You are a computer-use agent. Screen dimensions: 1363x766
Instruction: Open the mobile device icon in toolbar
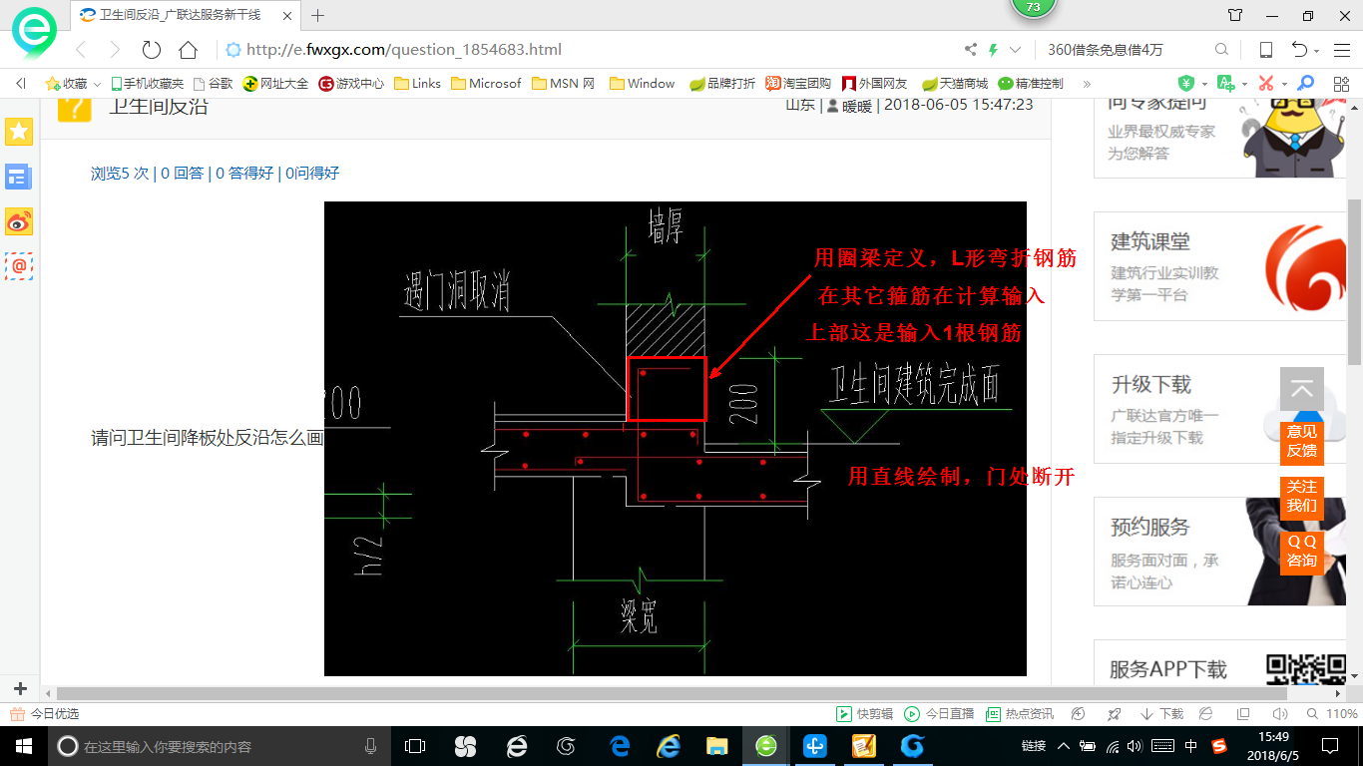[1265, 50]
